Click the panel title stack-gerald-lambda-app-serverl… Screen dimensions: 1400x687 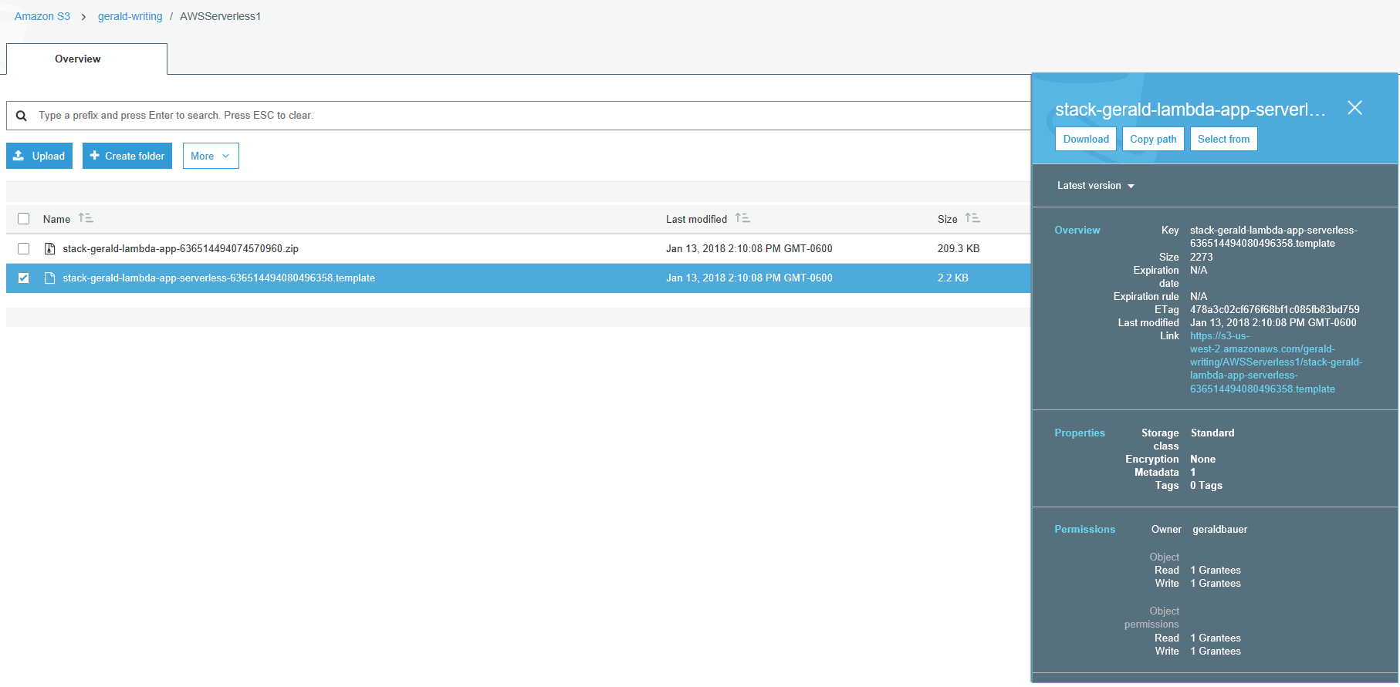(1190, 109)
